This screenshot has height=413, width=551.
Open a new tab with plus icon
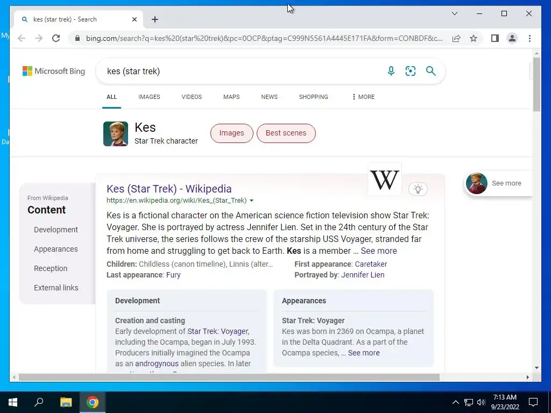tap(155, 19)
